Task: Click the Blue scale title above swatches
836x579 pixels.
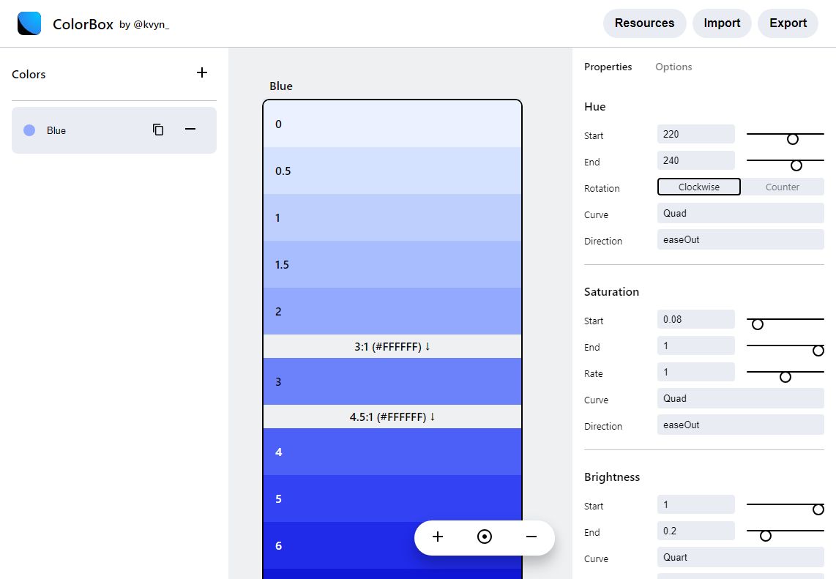Action: coord(281,86)
